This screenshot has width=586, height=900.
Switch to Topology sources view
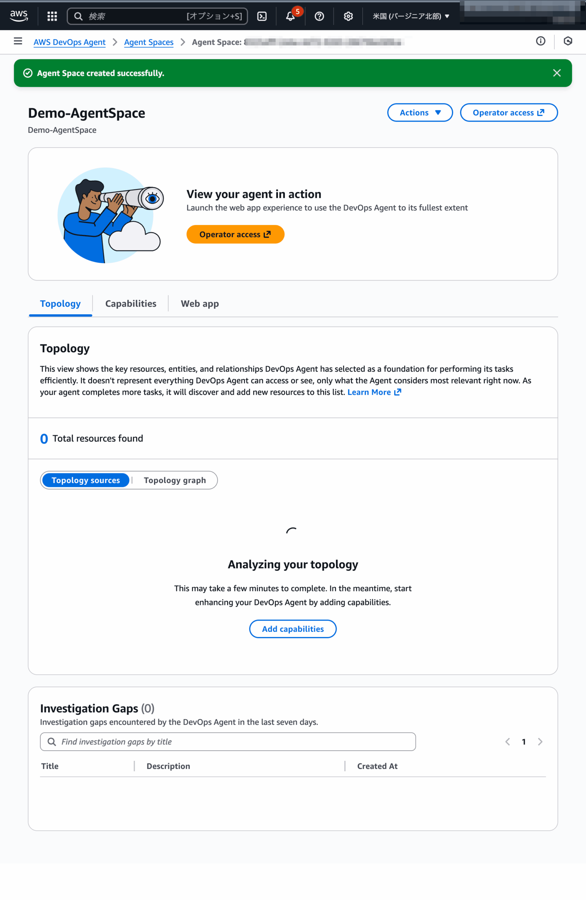[x=86, y=480]
